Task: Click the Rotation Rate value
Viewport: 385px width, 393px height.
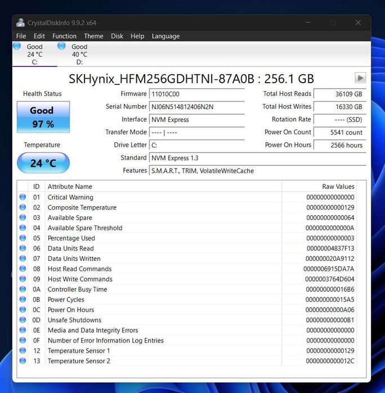Action: (x=340, y=120)
